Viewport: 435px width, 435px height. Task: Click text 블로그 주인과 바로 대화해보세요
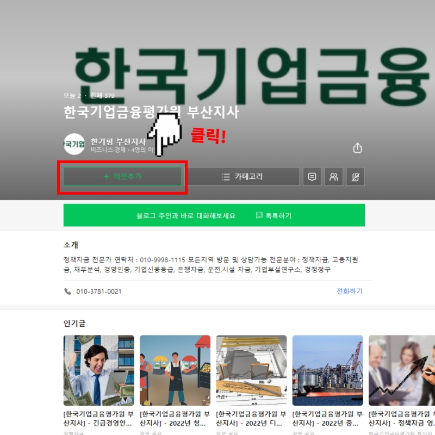[186, 215]
